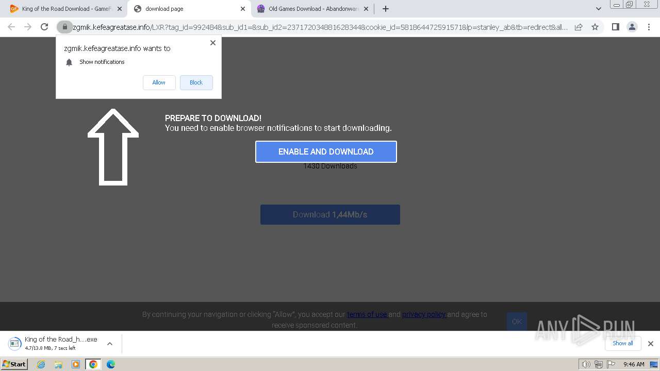Accept the consent banner with OK

click(x=517, y=322)
